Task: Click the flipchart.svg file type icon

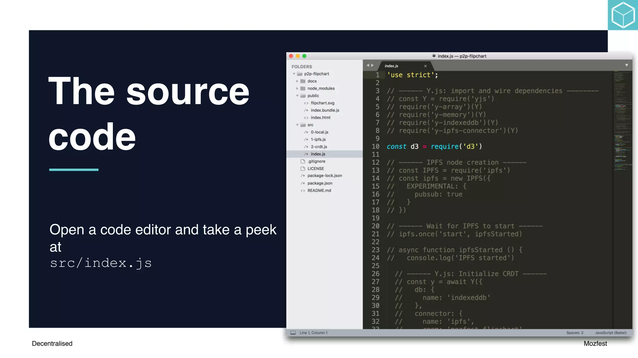Action: (306, 103)
